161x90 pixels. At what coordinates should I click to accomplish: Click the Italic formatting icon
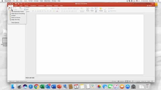point(35,11)
